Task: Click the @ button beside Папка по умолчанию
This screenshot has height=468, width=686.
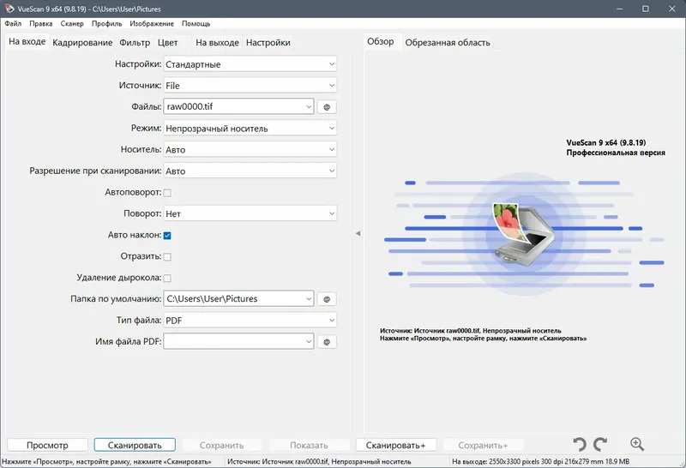Action: pyautogui.click(x=327, y=299)
